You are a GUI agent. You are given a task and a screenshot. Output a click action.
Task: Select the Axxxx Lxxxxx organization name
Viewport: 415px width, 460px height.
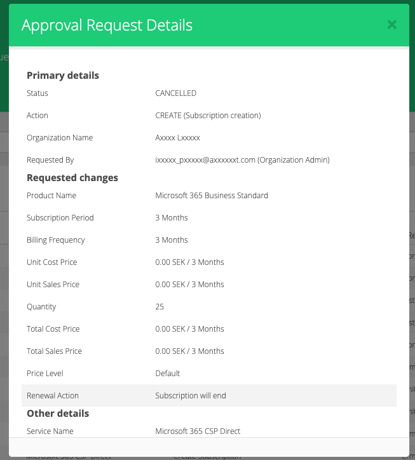(177, 138)
